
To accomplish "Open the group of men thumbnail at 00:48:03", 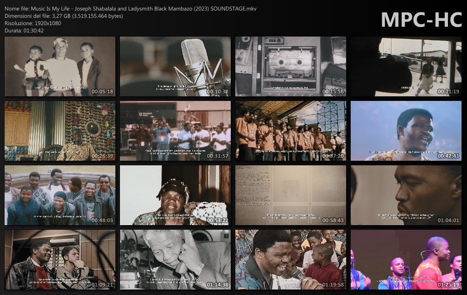I will (60, 195).
